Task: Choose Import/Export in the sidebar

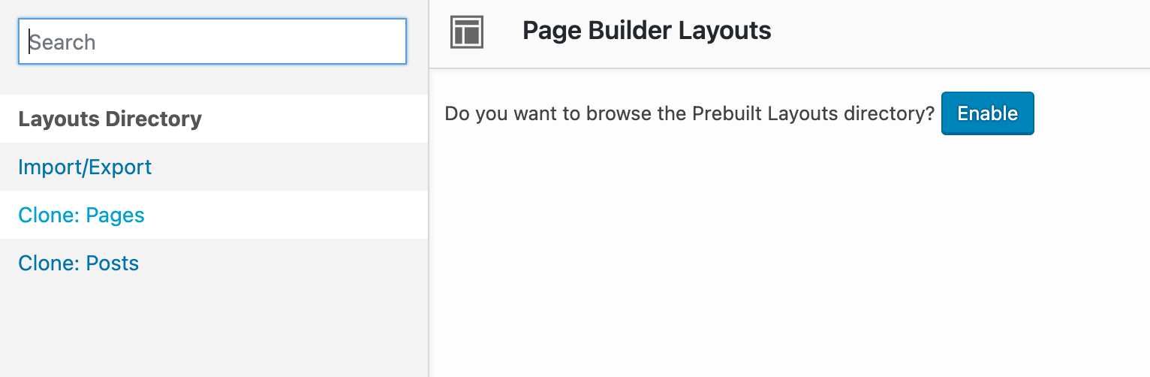Action: click(85, 167)
